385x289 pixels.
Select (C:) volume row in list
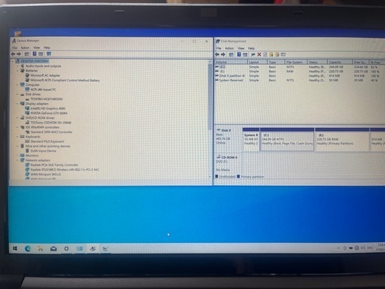pos(299,67)
